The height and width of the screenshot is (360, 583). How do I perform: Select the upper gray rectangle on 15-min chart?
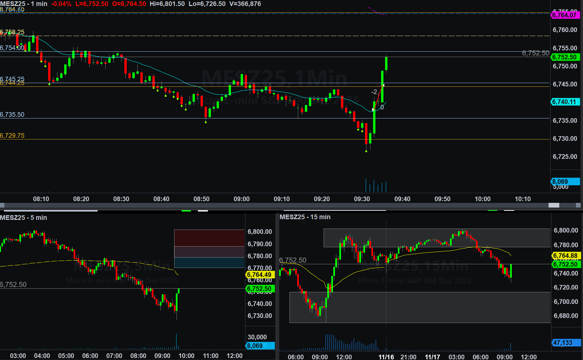pyautogui.click(x=437, y=238)
